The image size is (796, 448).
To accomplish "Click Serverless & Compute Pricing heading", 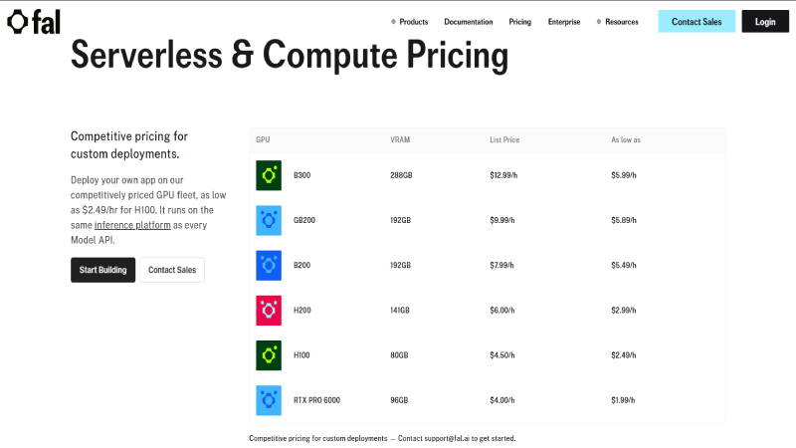I will point(290,55).
